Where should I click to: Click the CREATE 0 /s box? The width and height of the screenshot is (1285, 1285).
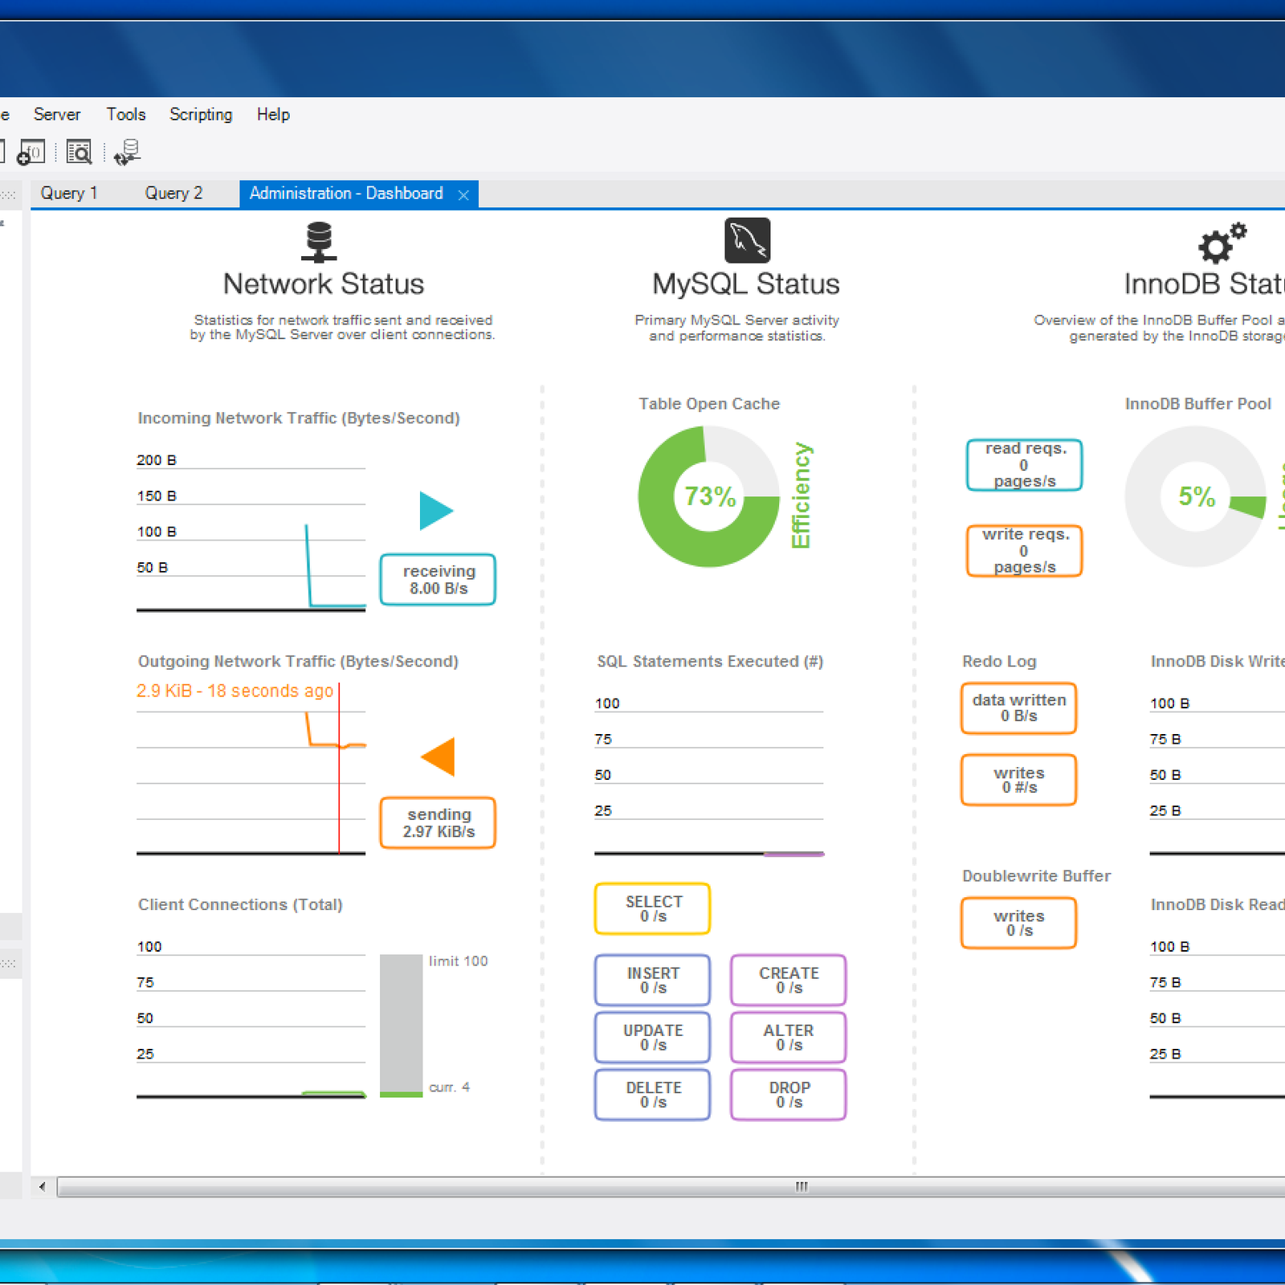[789, 980]
